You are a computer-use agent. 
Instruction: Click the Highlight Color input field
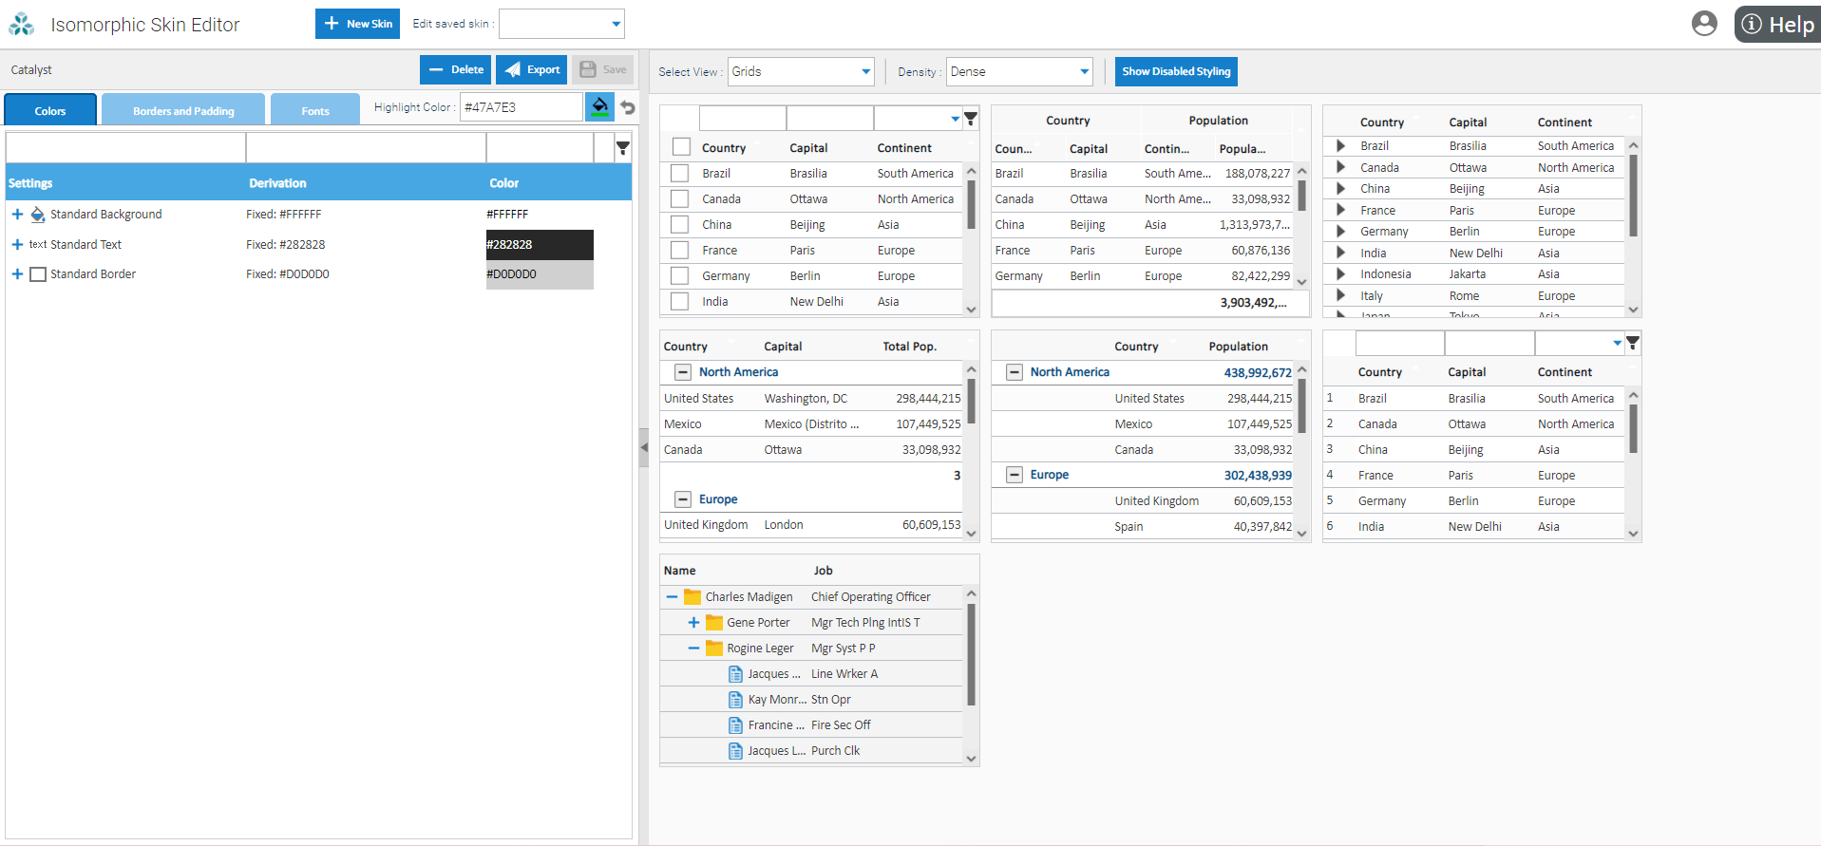(521, 107)
